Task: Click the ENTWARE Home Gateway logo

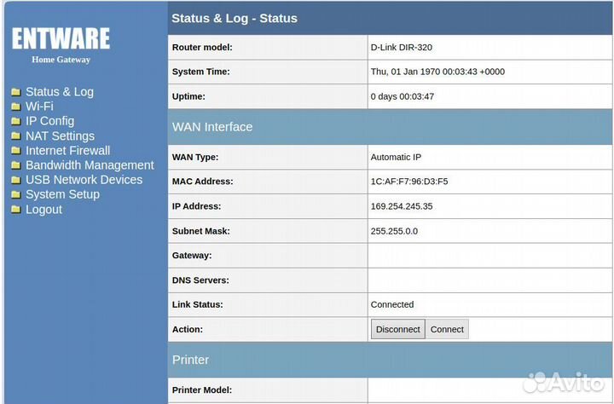Action: [61, 43]
